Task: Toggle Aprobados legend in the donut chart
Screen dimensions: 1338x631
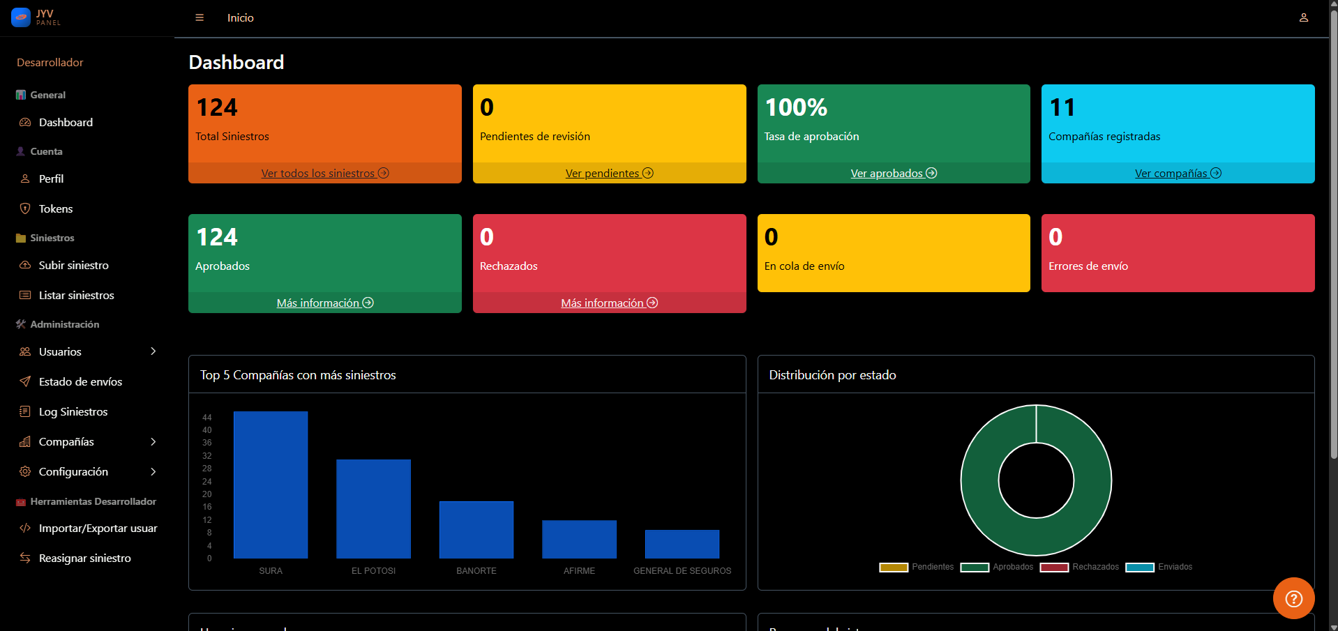Action: click(x=997, y=567)
